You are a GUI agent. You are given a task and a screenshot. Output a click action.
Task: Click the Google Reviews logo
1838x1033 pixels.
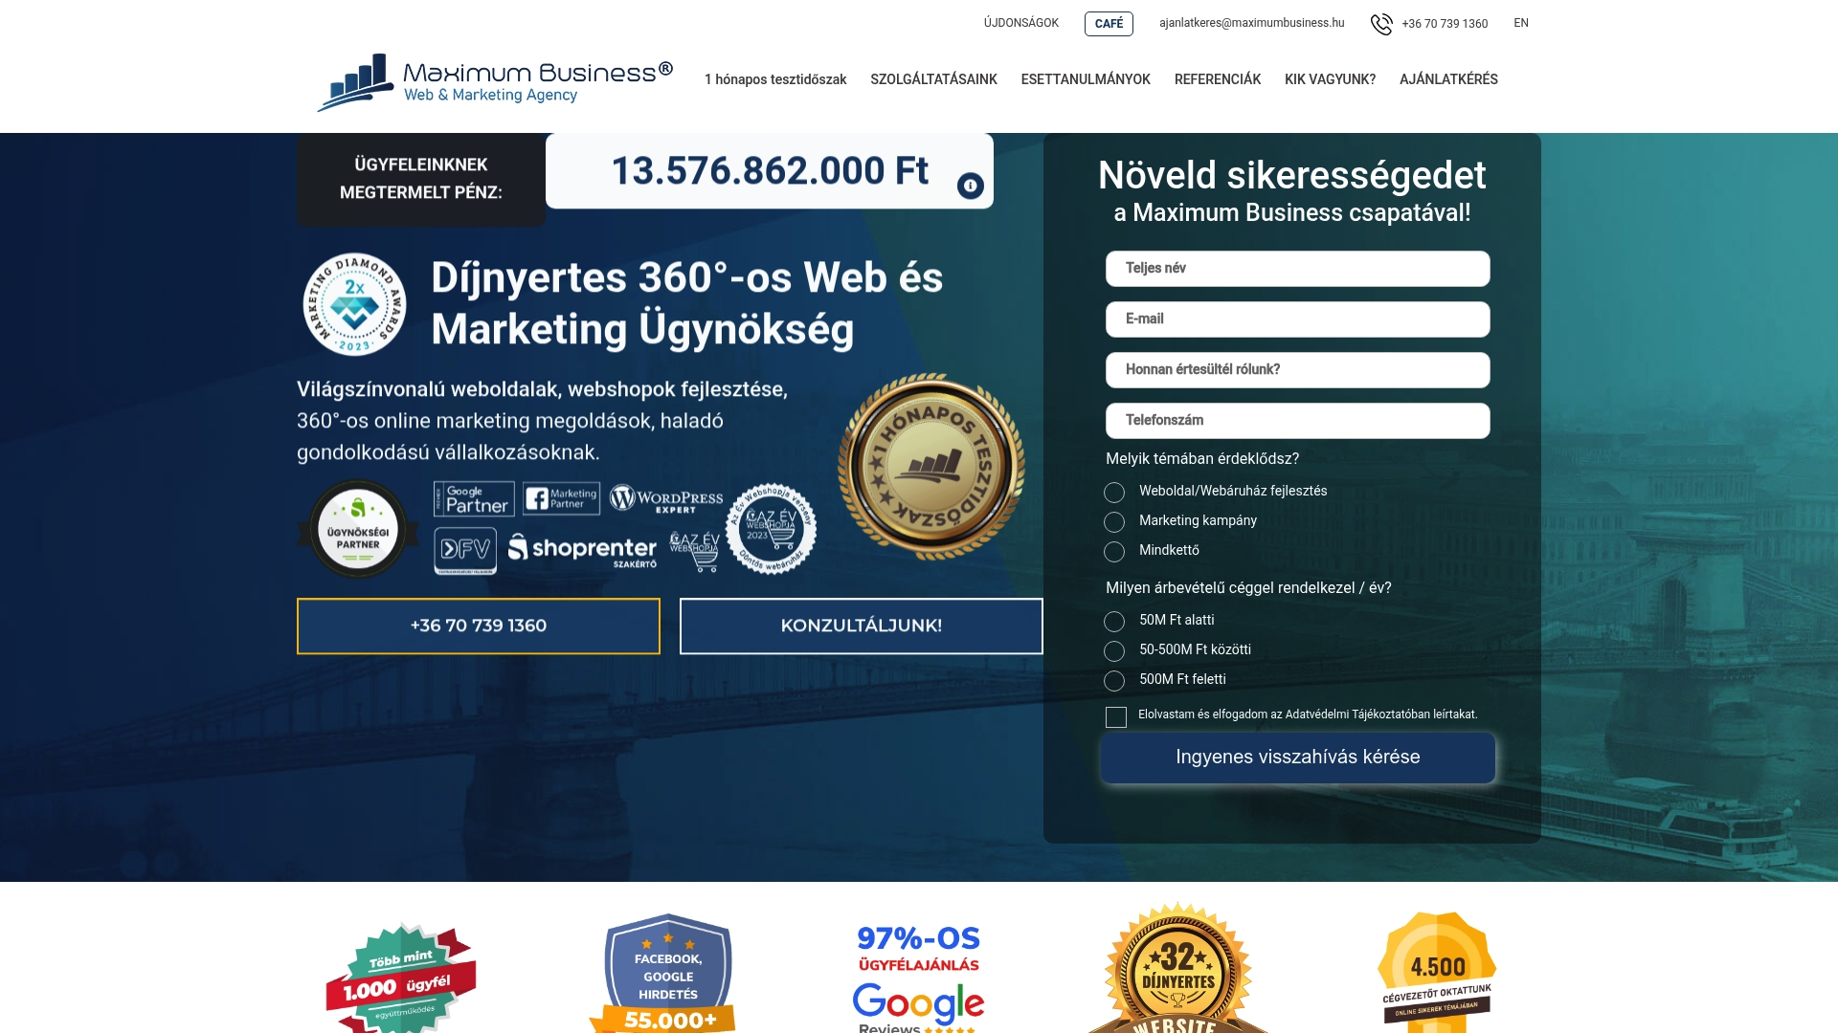[x=918, y=1003]
